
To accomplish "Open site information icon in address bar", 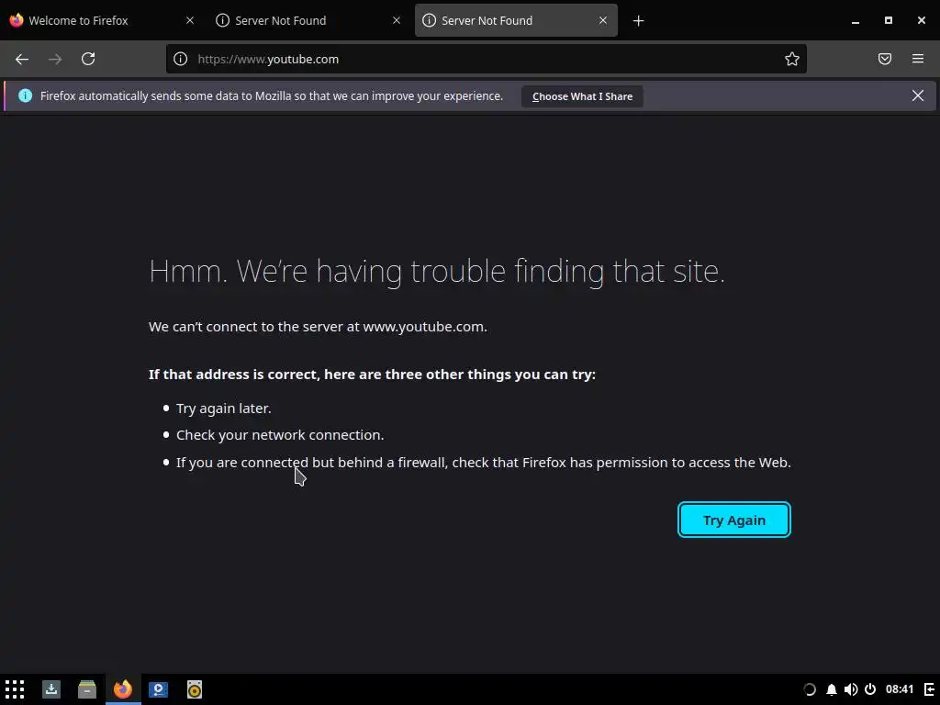I will pyautogui.click(x=181, y=59).
